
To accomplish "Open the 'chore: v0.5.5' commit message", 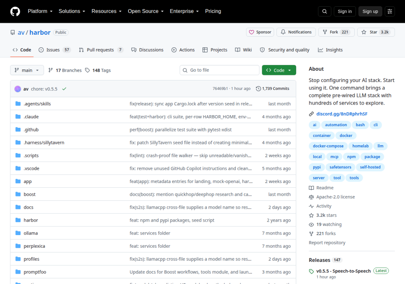I will pos(44,89).
